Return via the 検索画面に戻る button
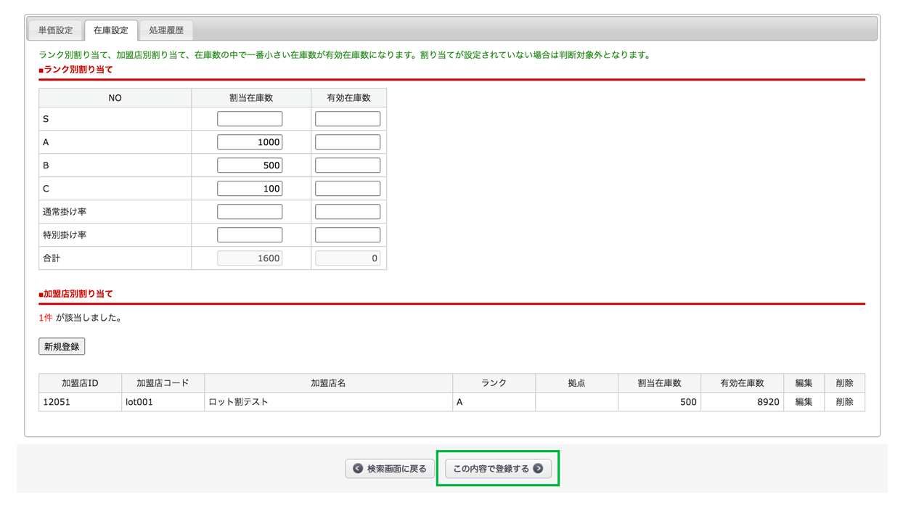 (x=390, y=469)
